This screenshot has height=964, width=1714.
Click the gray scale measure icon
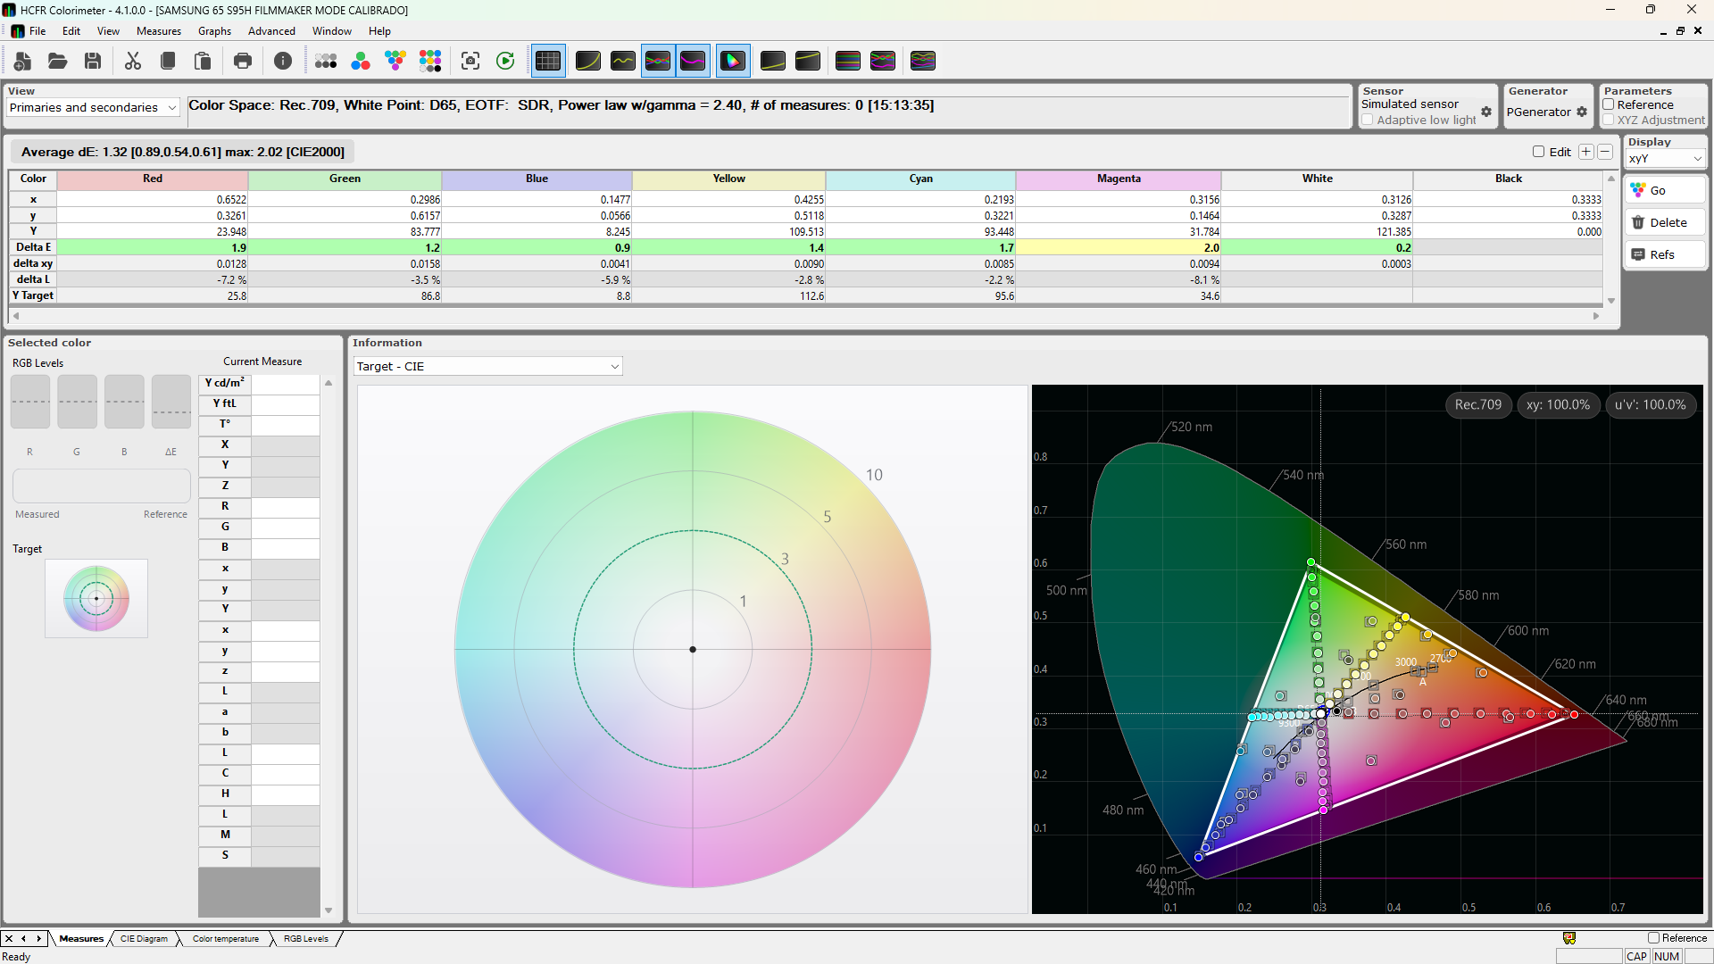[x=326, y=61]
